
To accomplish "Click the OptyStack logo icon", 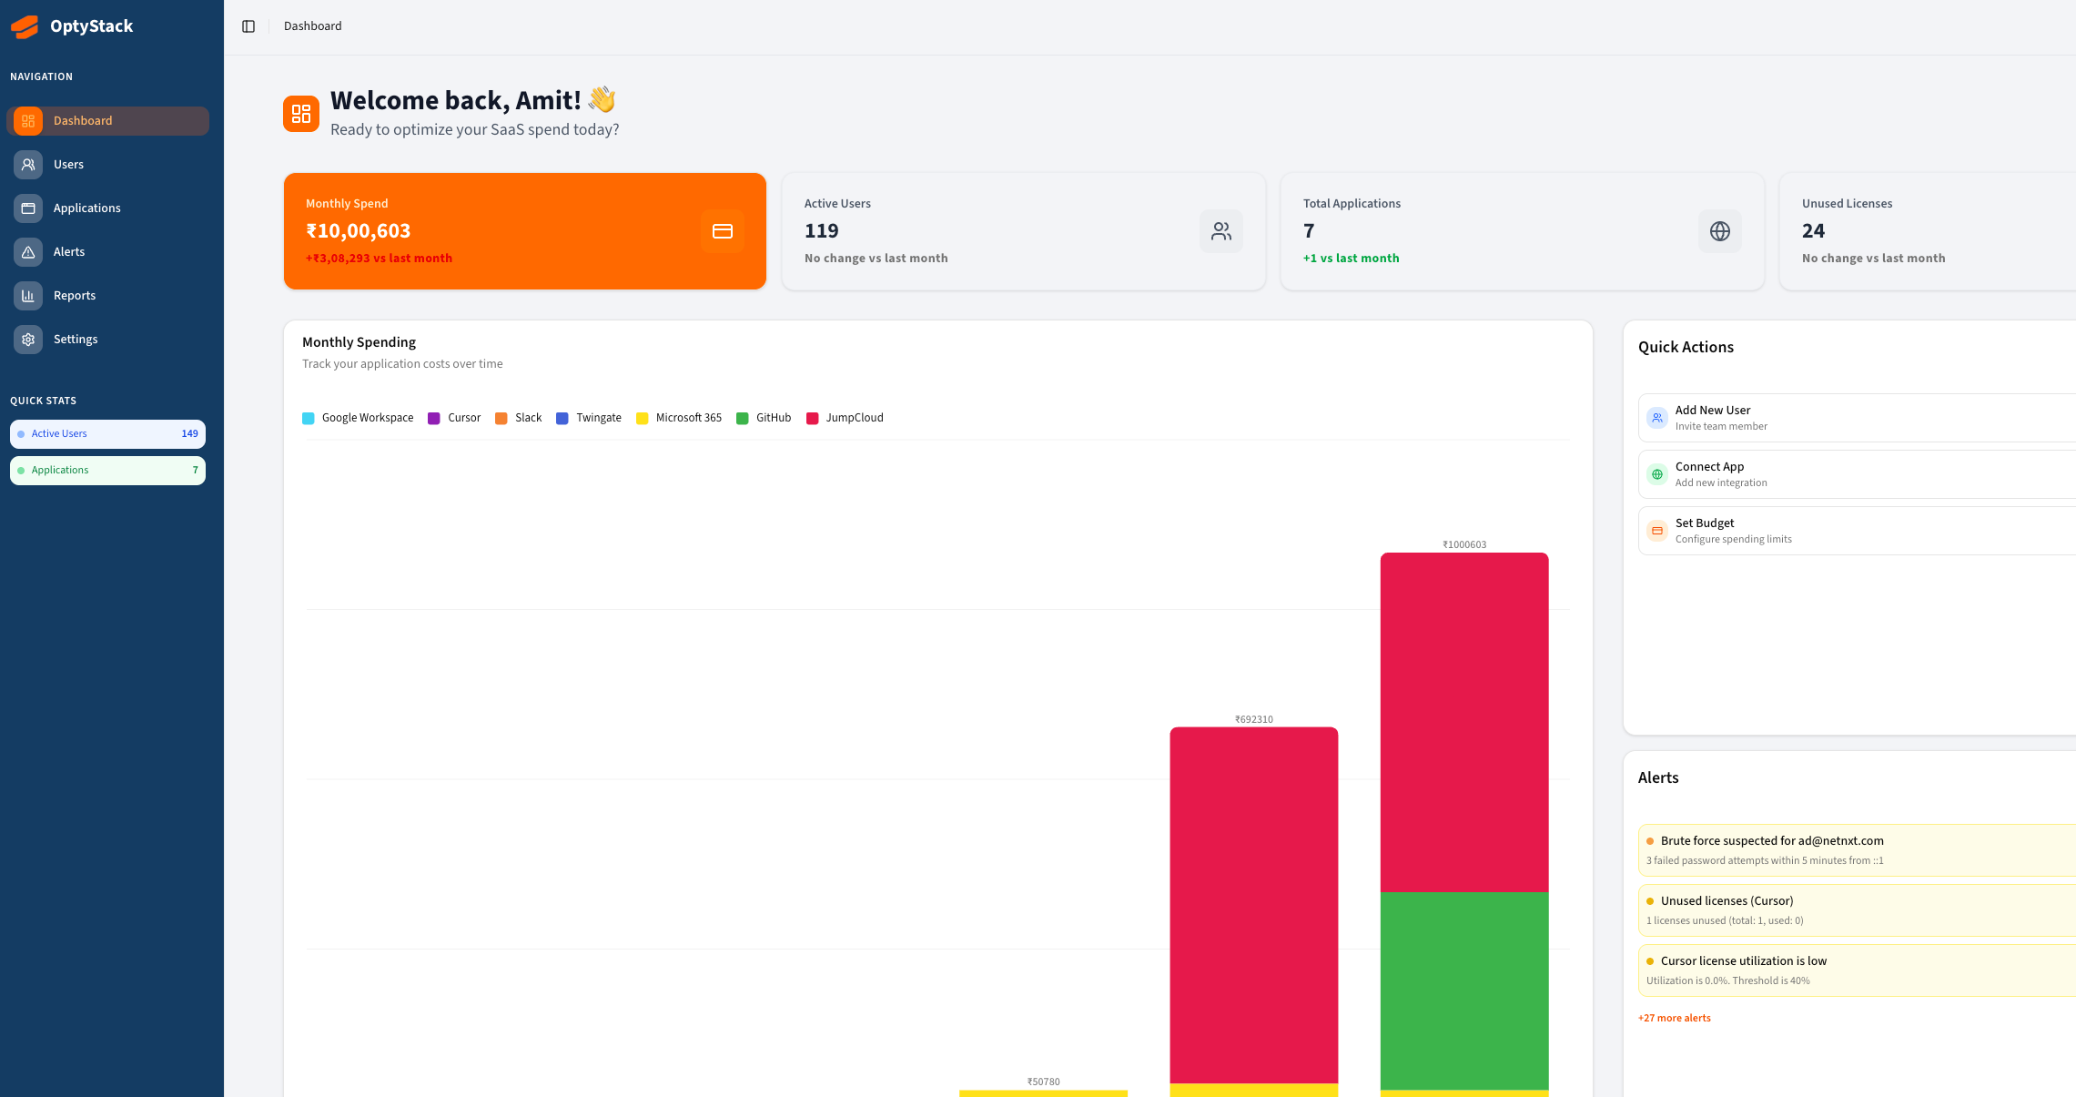I will (x=25, y=26).
